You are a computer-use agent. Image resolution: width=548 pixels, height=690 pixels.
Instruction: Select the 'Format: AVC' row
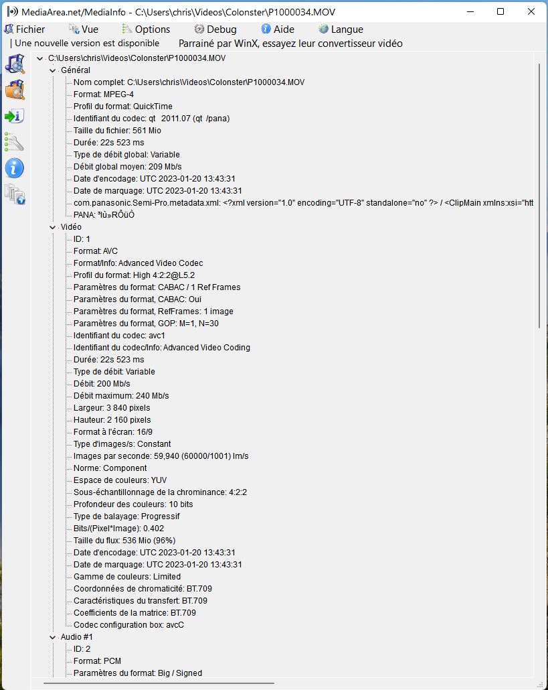point(96,251)
